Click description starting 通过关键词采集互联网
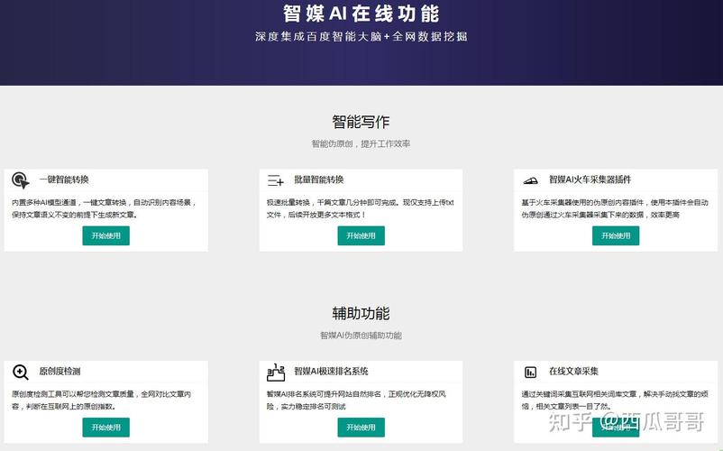The image size is (723, 451). pos(615,400)
